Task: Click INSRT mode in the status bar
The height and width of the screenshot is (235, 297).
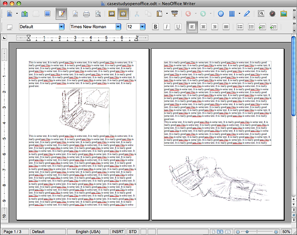Action: [117, 232]
